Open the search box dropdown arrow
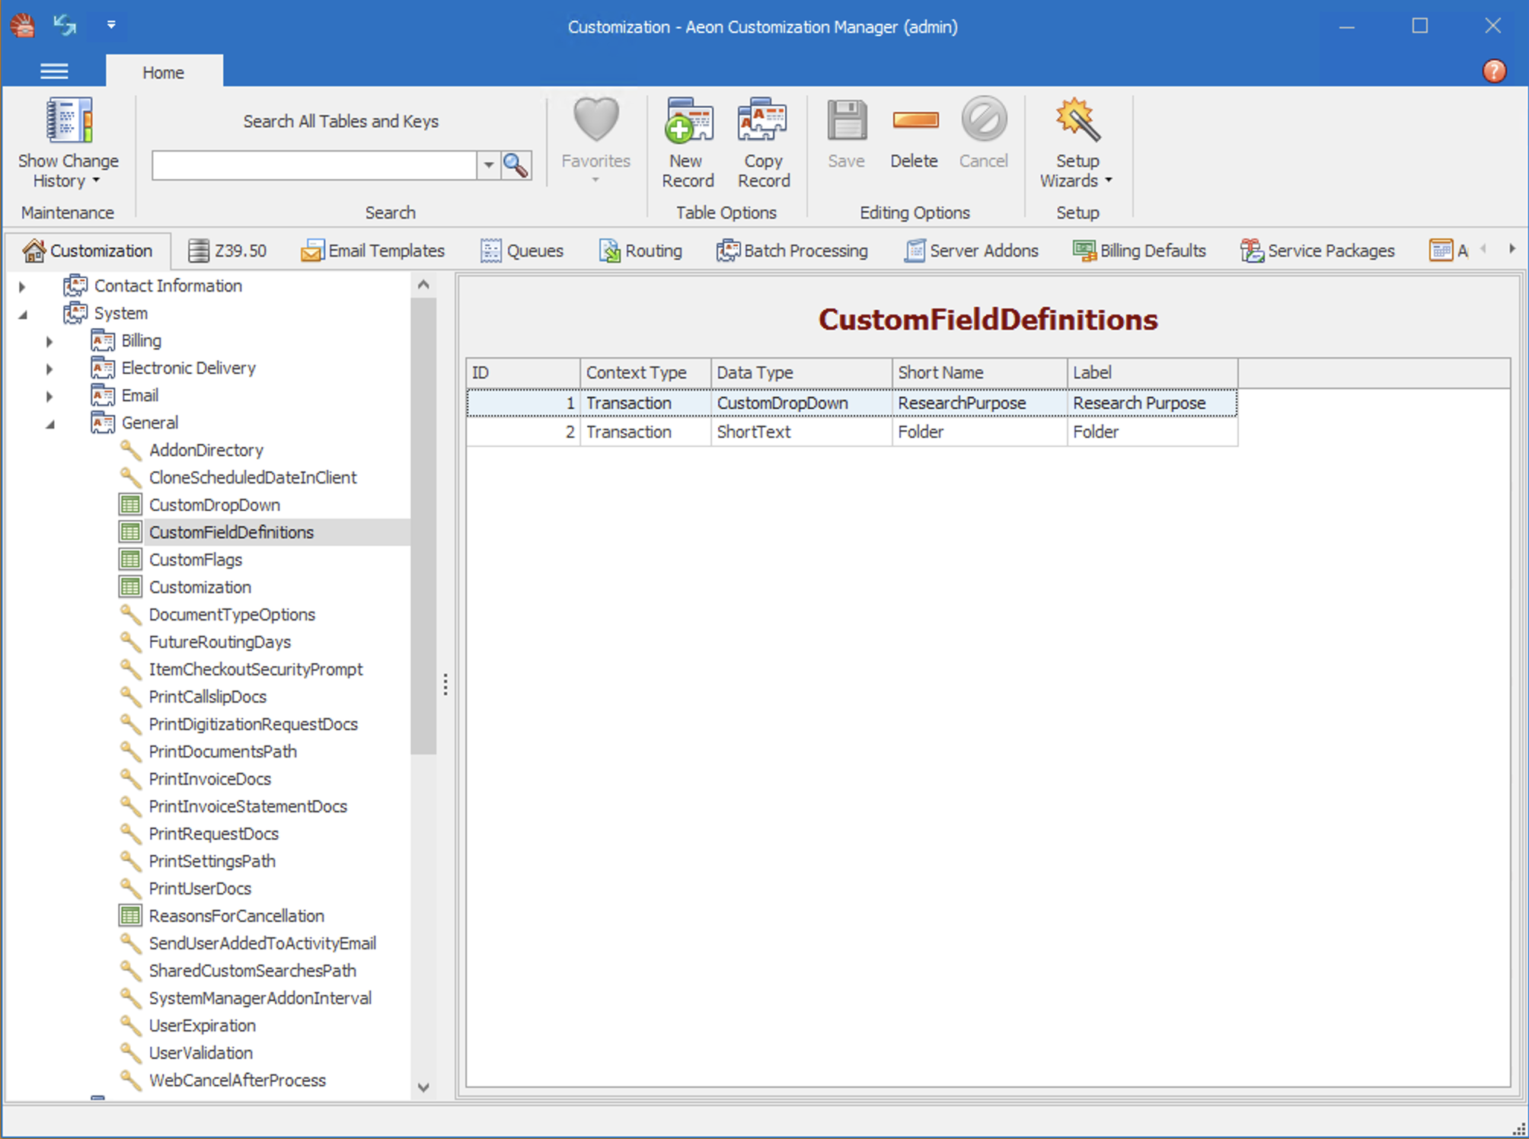 coord(488,165)
